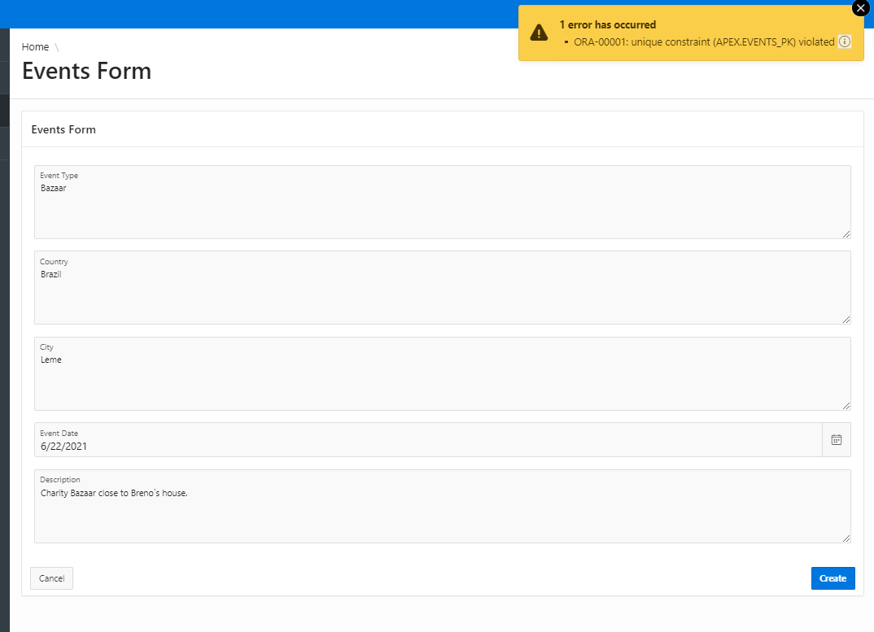Open error details info icon
The image size is (874, 632).
[x=845, y=41]
